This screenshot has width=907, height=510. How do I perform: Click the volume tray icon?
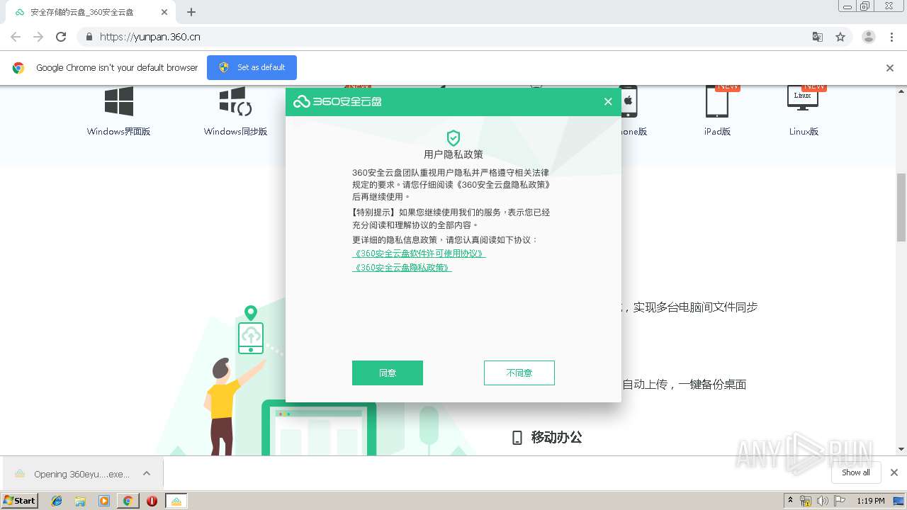click(x=822, y=501)
